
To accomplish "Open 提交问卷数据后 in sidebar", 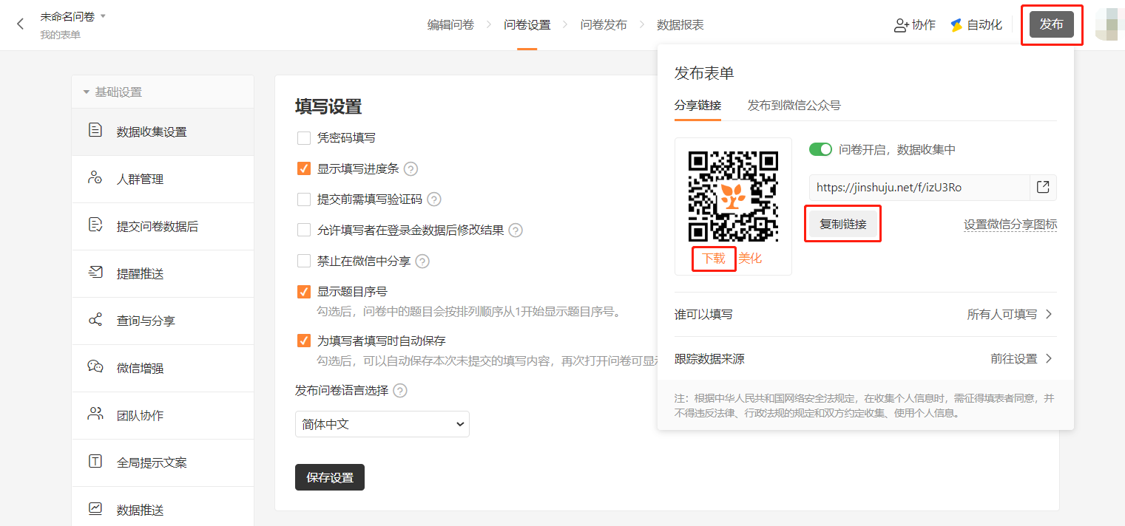I will coord(163,226).
